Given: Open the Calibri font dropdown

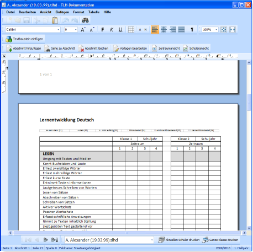Looking at the screenshot, I should (x=33, y=30).
